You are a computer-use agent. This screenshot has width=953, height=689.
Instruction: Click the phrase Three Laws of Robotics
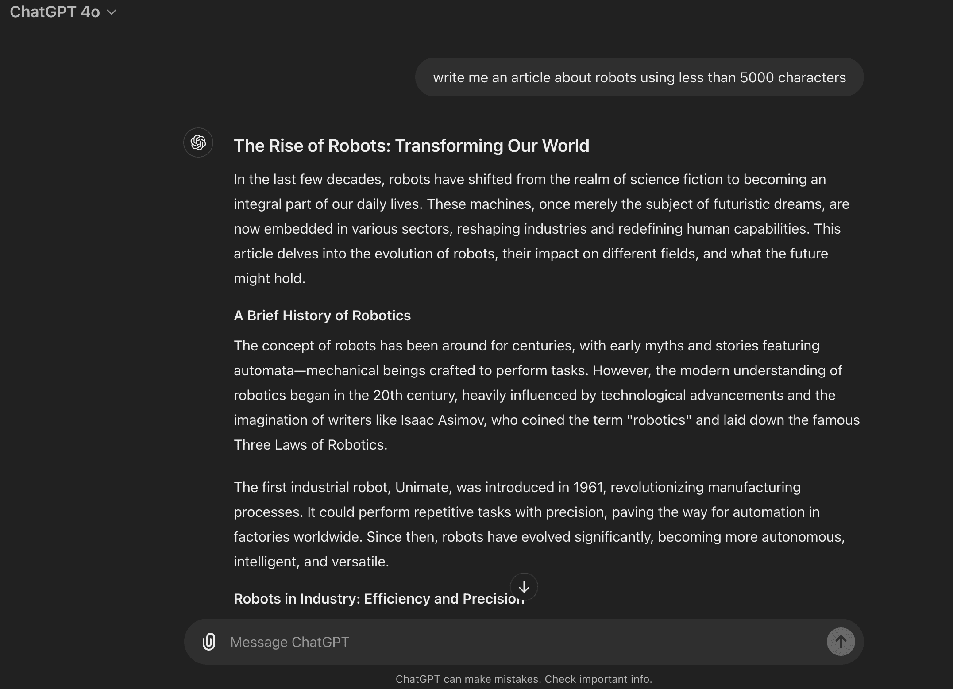point(310,445)
